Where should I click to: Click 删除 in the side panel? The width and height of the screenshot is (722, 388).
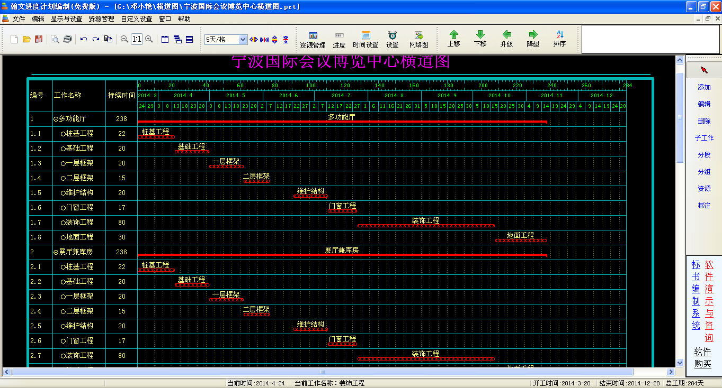coord(704,121)
